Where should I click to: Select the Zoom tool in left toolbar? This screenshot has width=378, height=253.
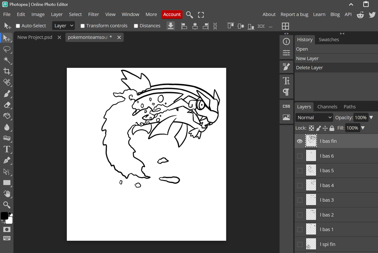click(7, 205)
